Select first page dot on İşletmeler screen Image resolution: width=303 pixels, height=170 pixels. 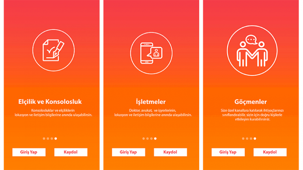(x=144, y=139)
